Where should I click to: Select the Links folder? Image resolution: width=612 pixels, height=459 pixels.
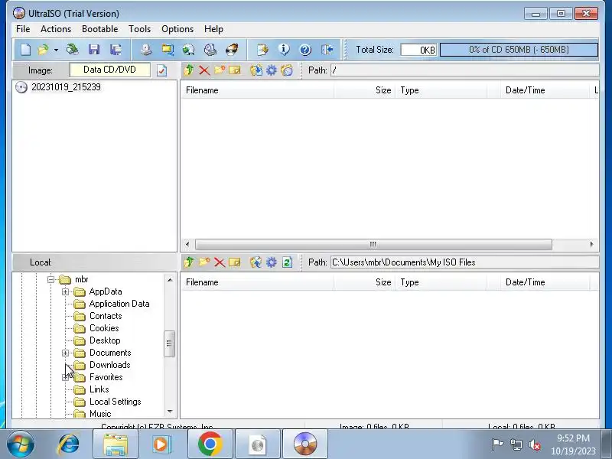click(x=99, y=389)
